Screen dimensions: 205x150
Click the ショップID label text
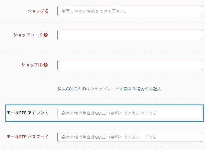(x=32, y=65)
